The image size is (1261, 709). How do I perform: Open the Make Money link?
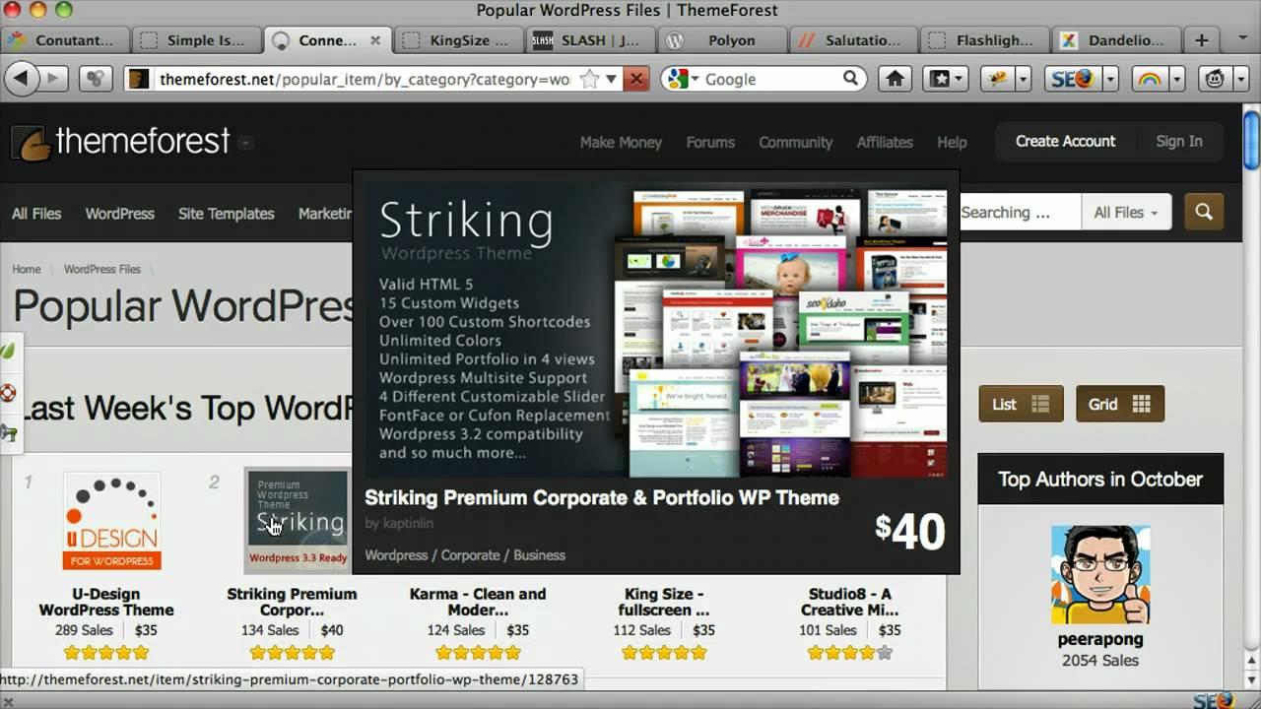pyautogui.click(x=621, y=142)
